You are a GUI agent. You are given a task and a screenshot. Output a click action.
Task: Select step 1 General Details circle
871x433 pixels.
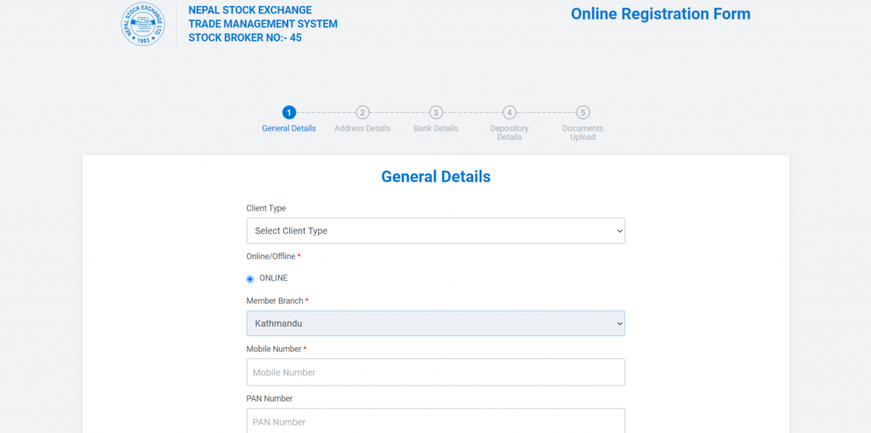pos(289,113)
